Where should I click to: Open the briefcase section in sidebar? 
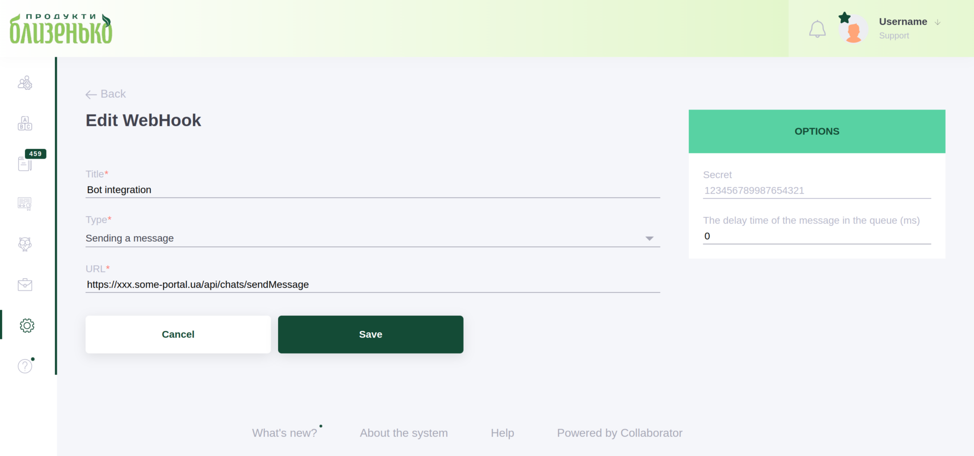(x=24, y=284)
